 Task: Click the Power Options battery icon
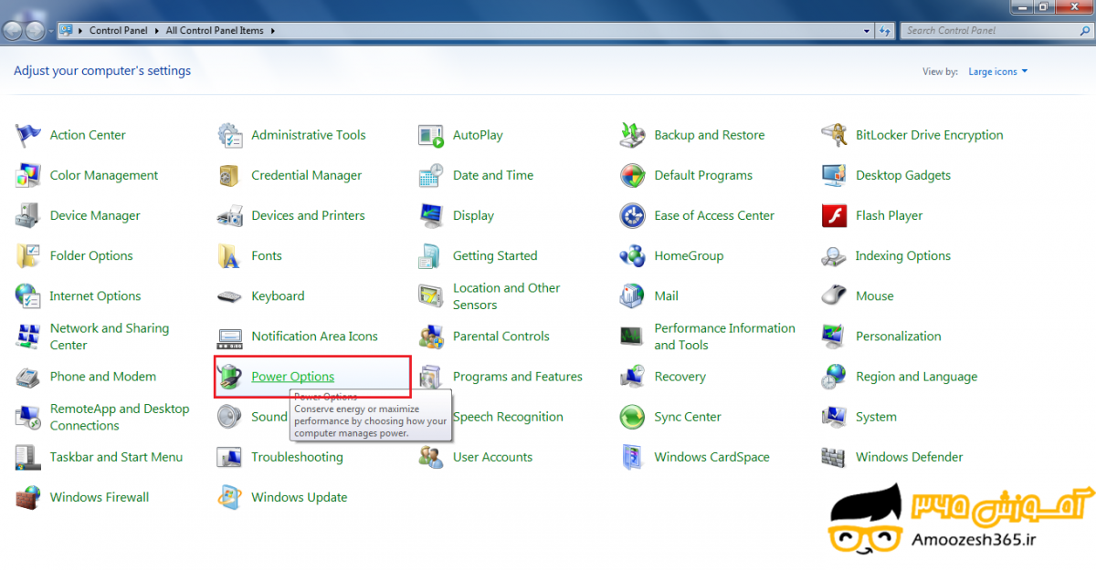tap(230, 377)
